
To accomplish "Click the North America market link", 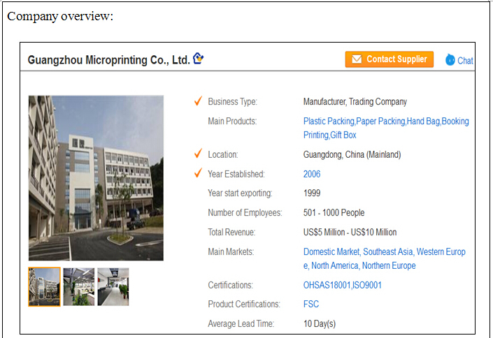I will 334,265.
